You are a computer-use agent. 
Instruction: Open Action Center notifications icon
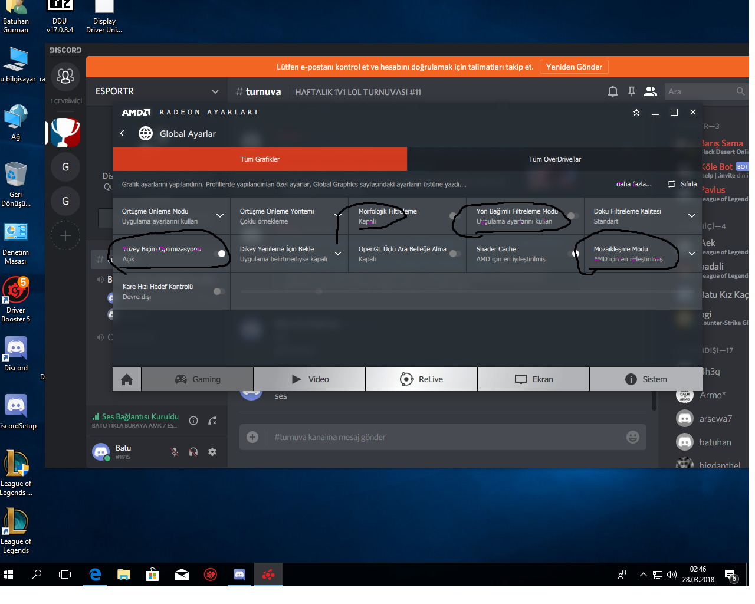click(x=731, y=575)
